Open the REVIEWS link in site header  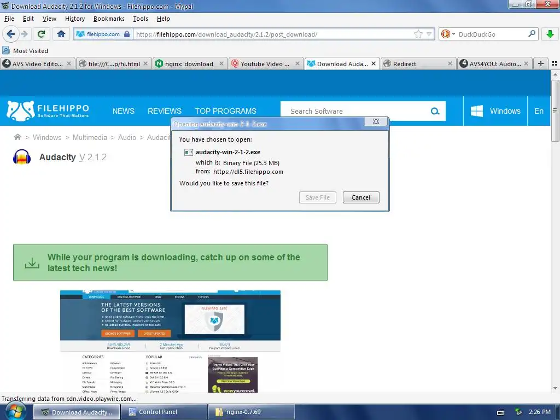(x=165, y=111)
